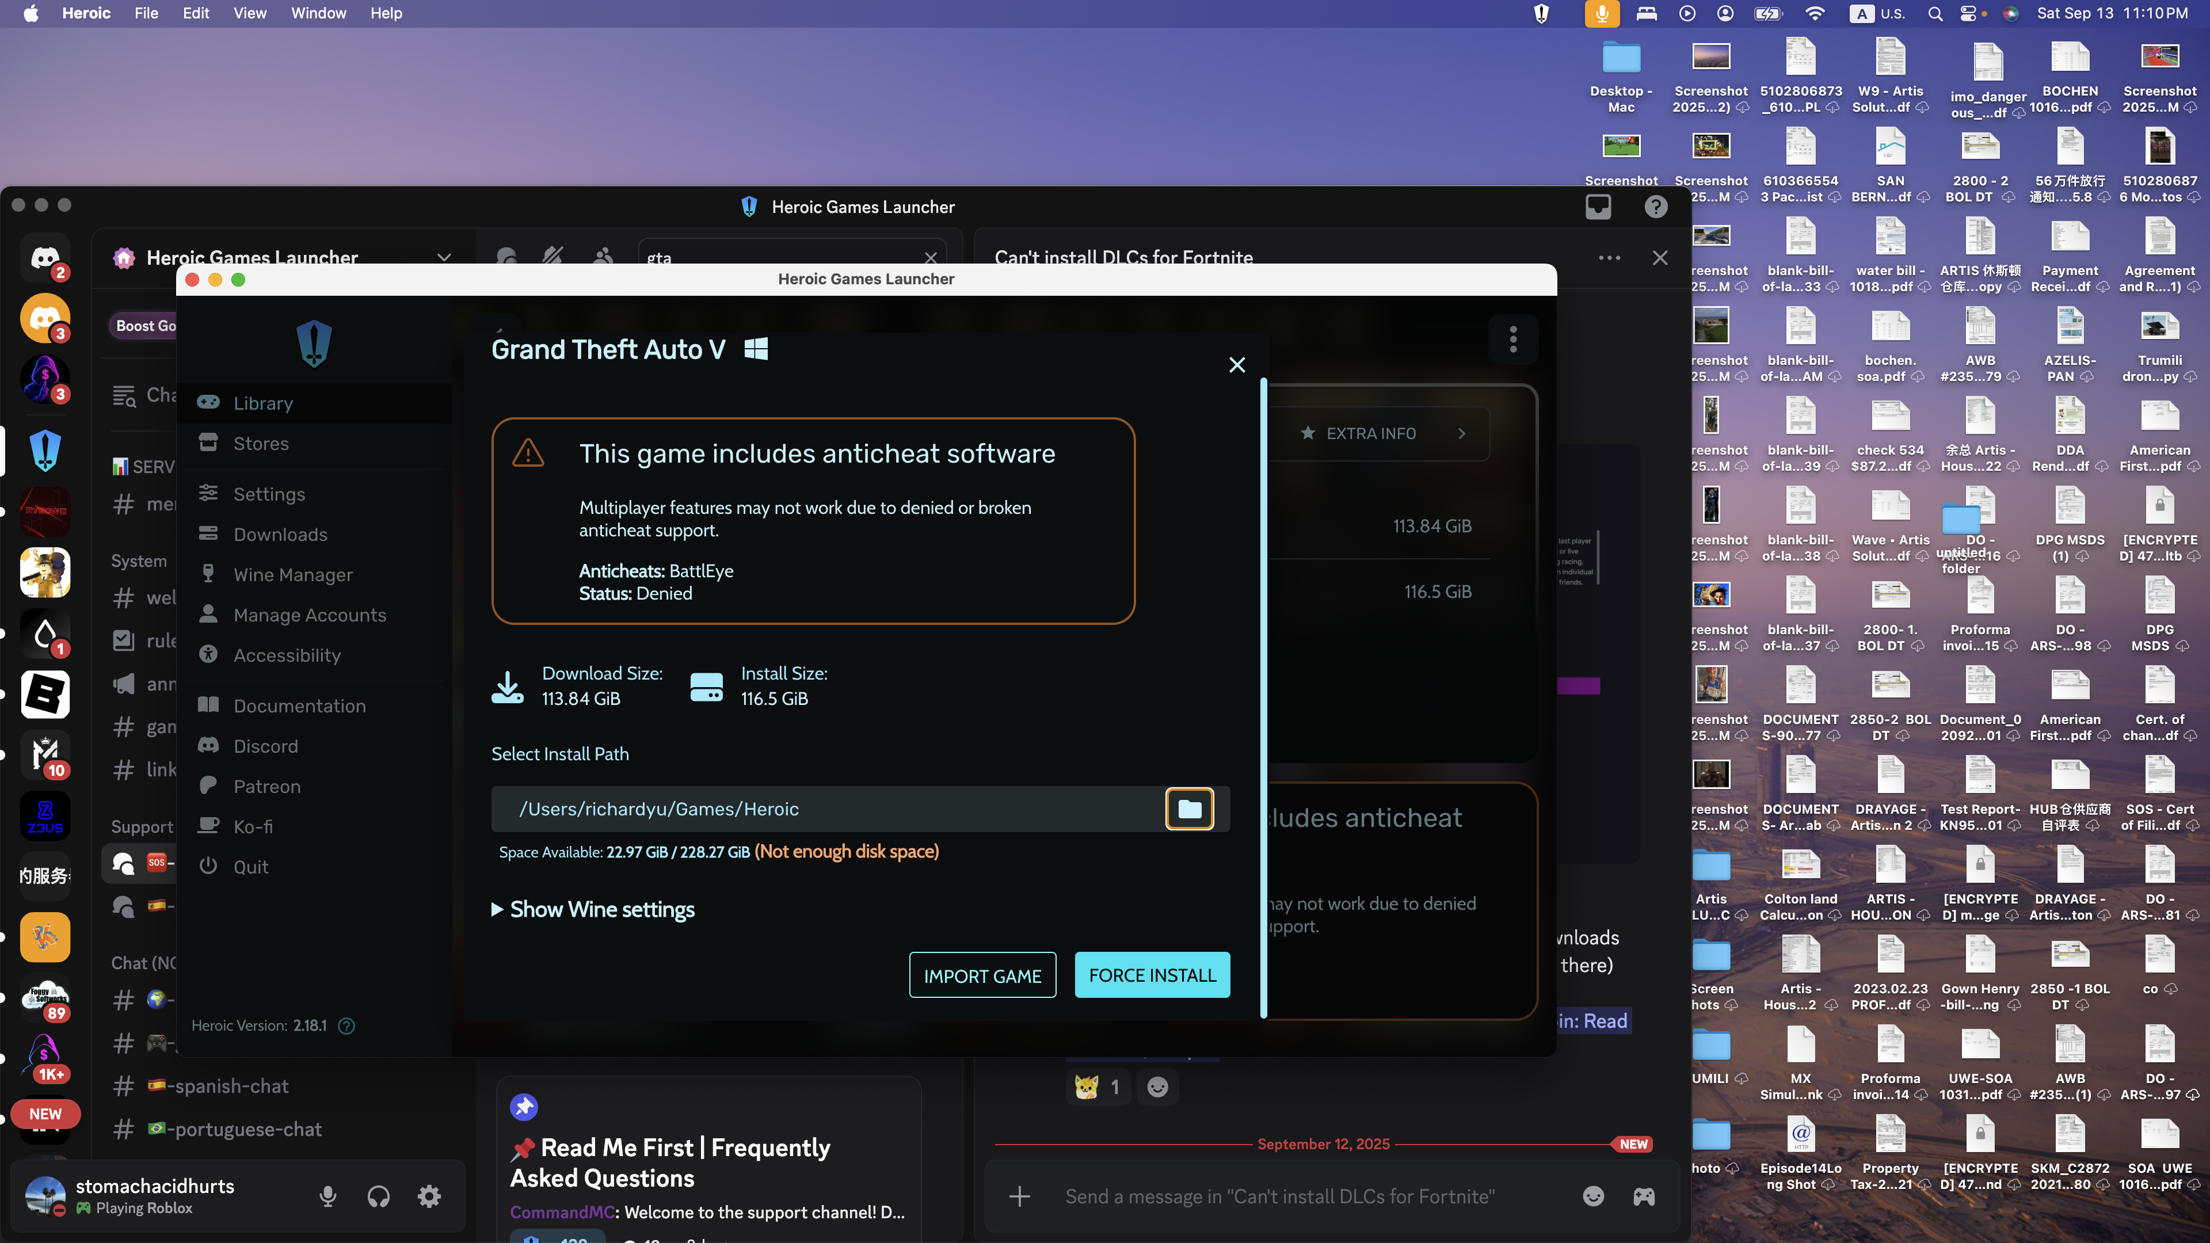Click the Boost Goal button in Discord
2210x1243 pixels.
click(x=144, y=326)
